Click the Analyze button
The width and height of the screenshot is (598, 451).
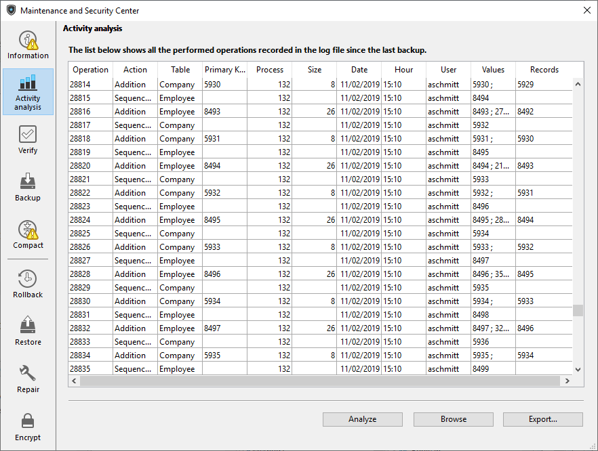(x=362, y=419)
